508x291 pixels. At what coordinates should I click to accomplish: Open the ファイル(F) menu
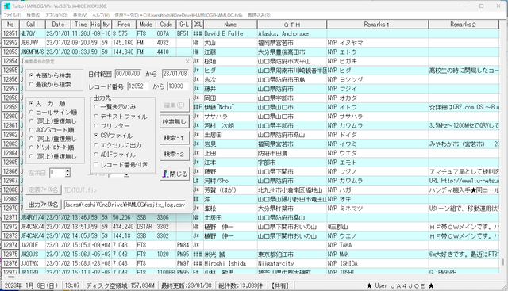[13, 15]
